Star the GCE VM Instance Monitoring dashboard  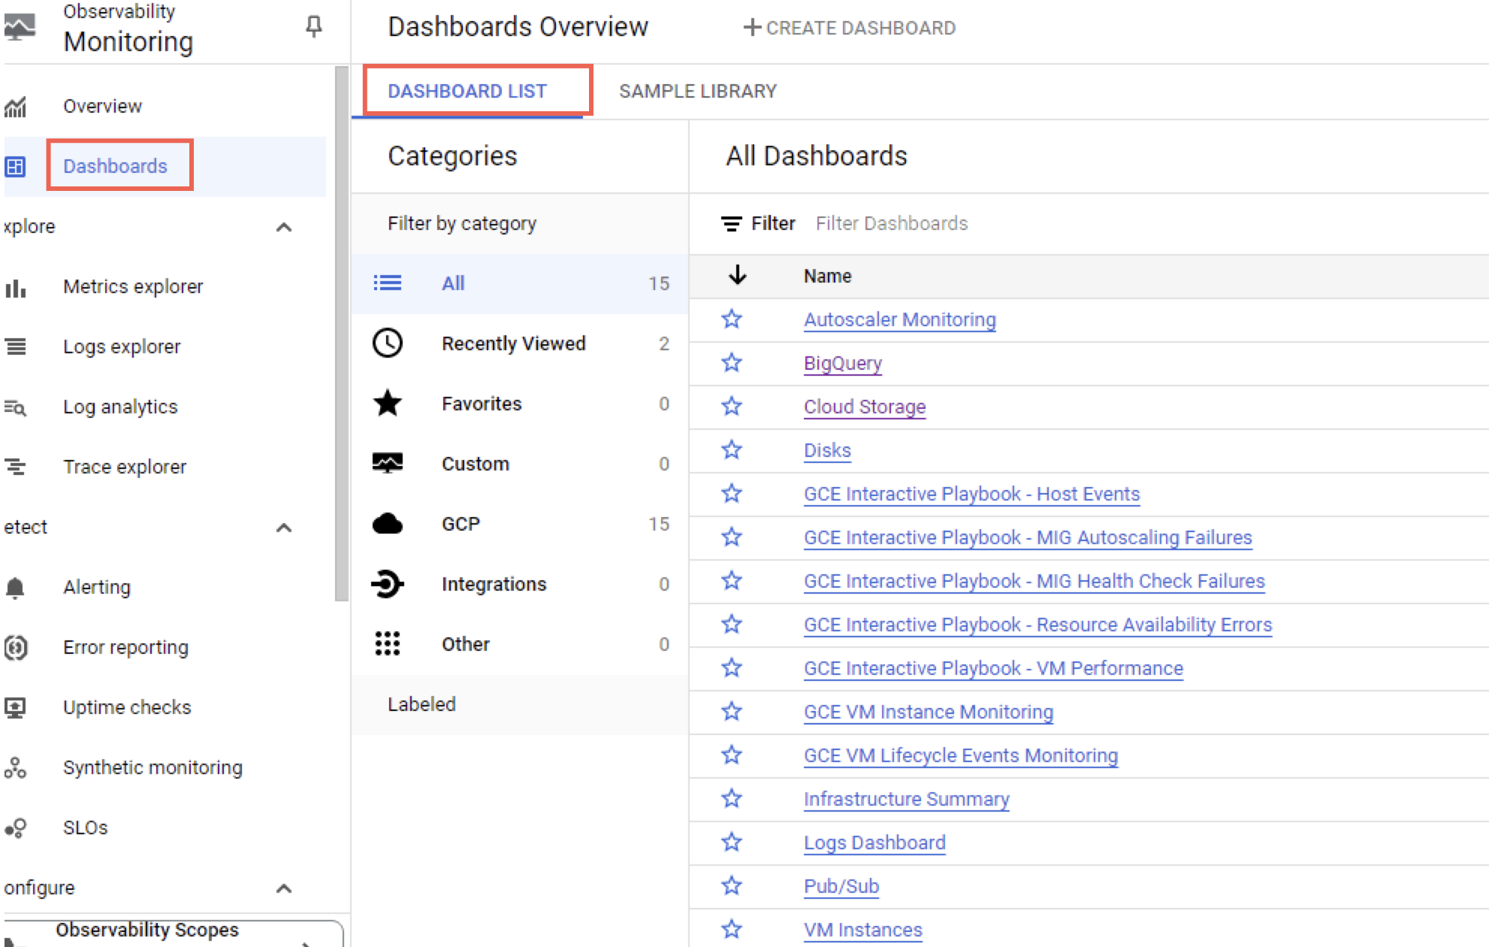[x=732, y=712]
